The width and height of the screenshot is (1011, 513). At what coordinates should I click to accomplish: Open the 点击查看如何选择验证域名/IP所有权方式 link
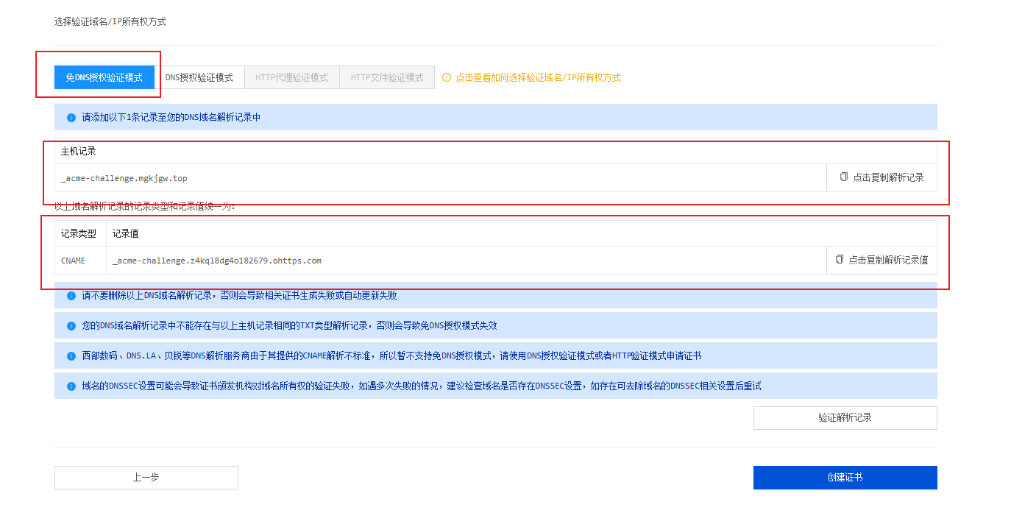tap(538, 77)
